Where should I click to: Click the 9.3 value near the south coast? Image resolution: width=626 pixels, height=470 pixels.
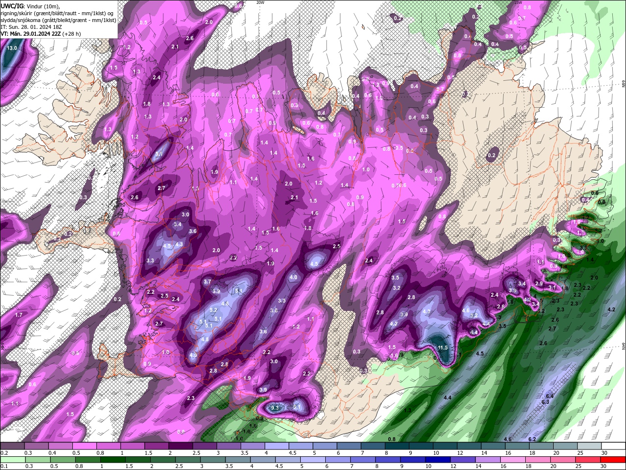[x=275, y=408]
